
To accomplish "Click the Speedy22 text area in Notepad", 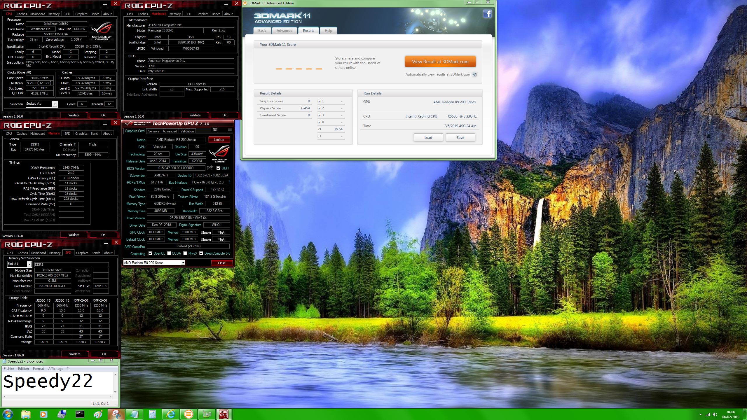I will point(58,383).
